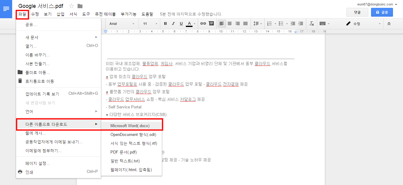Select 폴더로 이동... menu item
This screenshot has width=403, height=185.
[59, 72]
